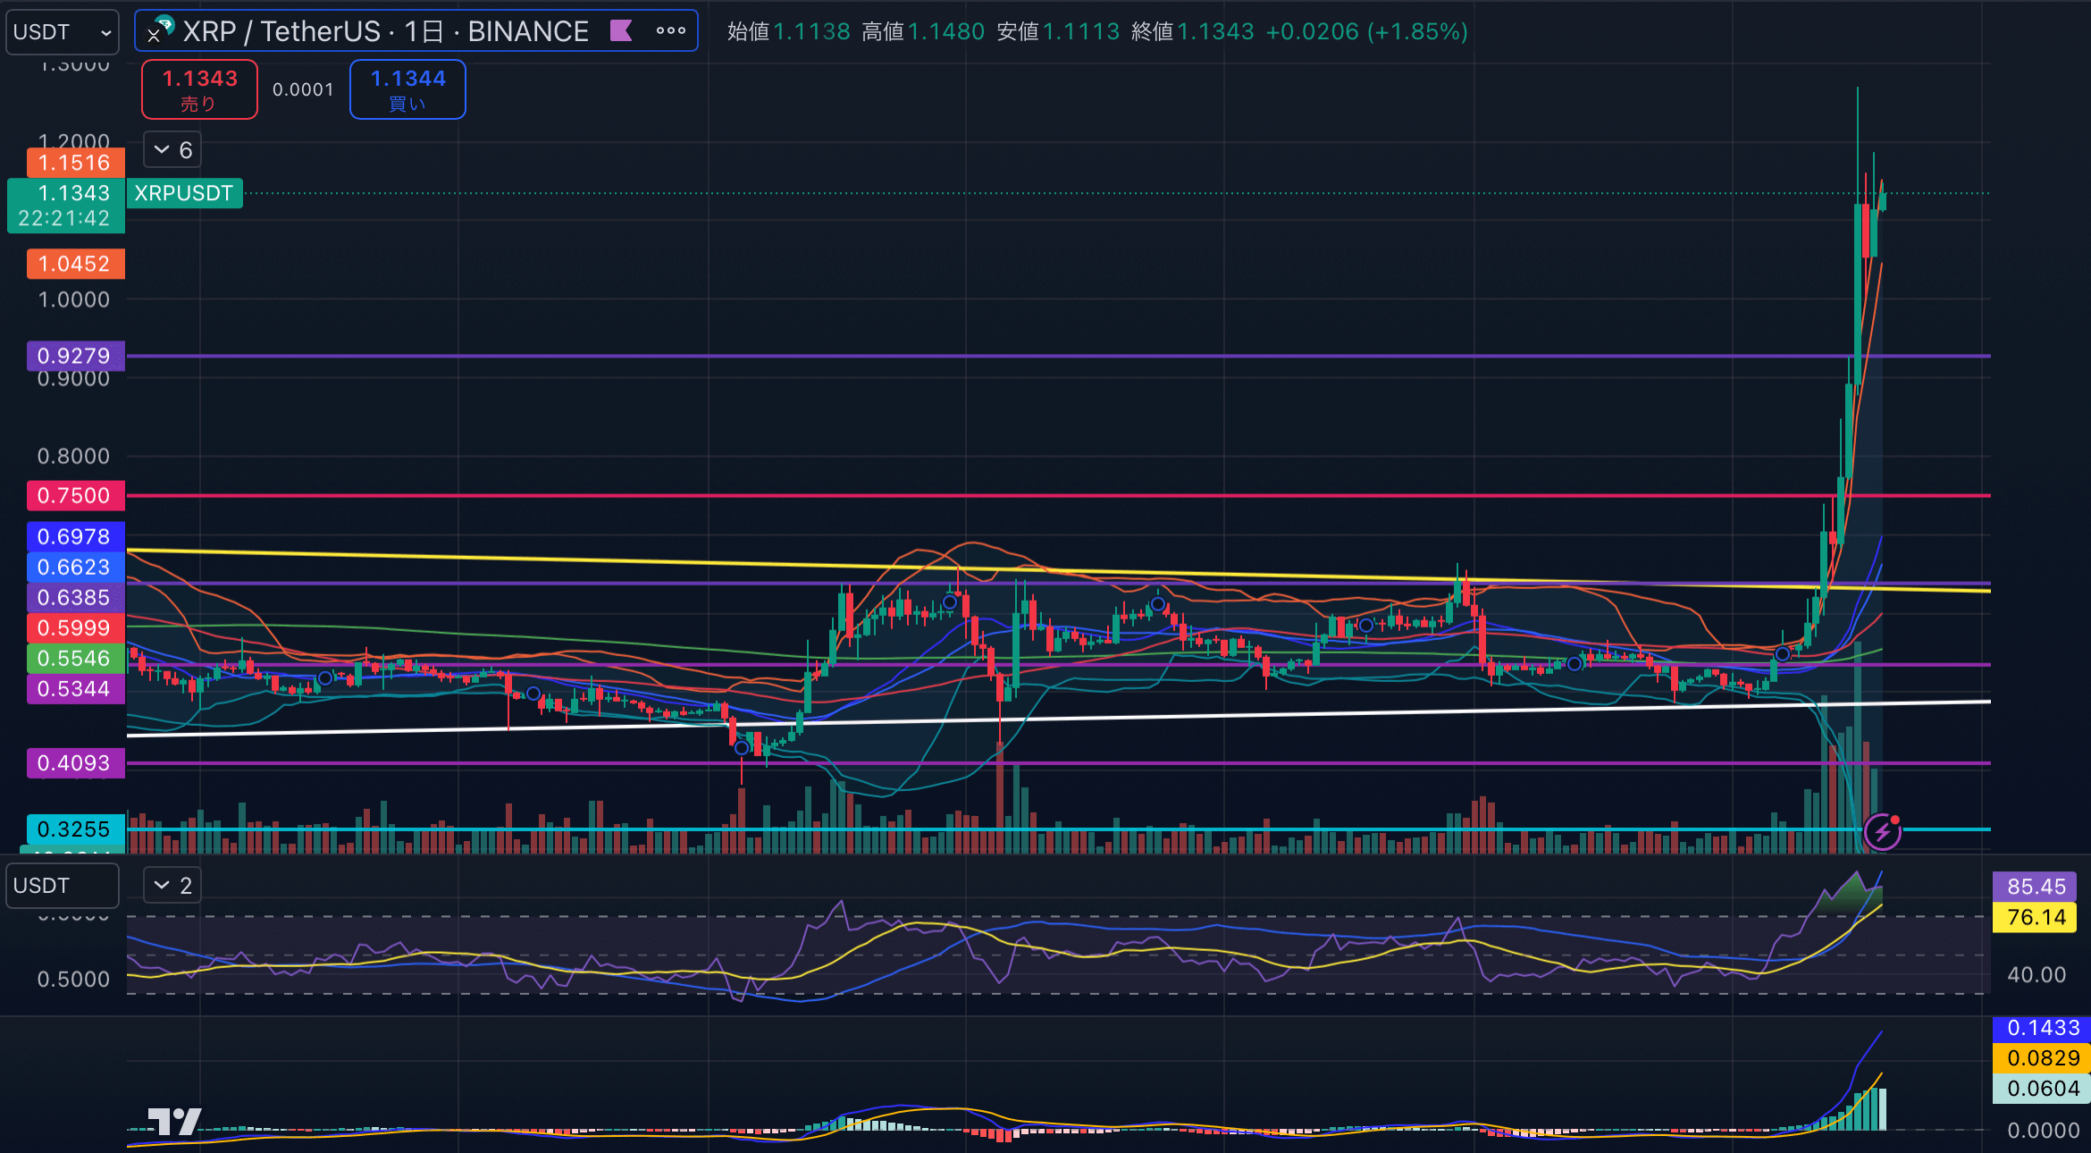The height and width of the screenshot is (1153, 2091).
Task: Click the lightning bolt alert icon
Action: [x=1883, y=832]
